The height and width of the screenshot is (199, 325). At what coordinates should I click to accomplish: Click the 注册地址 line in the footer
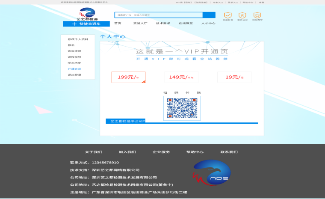tap(129, 192)
